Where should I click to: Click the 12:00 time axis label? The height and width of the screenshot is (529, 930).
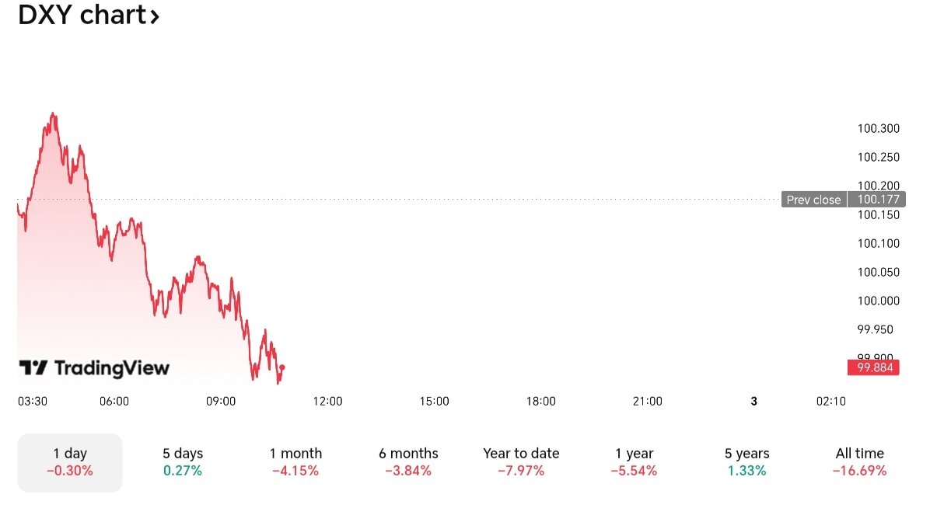point(327,402)
